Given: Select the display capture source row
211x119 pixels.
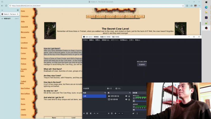Looking at the screenshot, I should (x=119, y=99).
